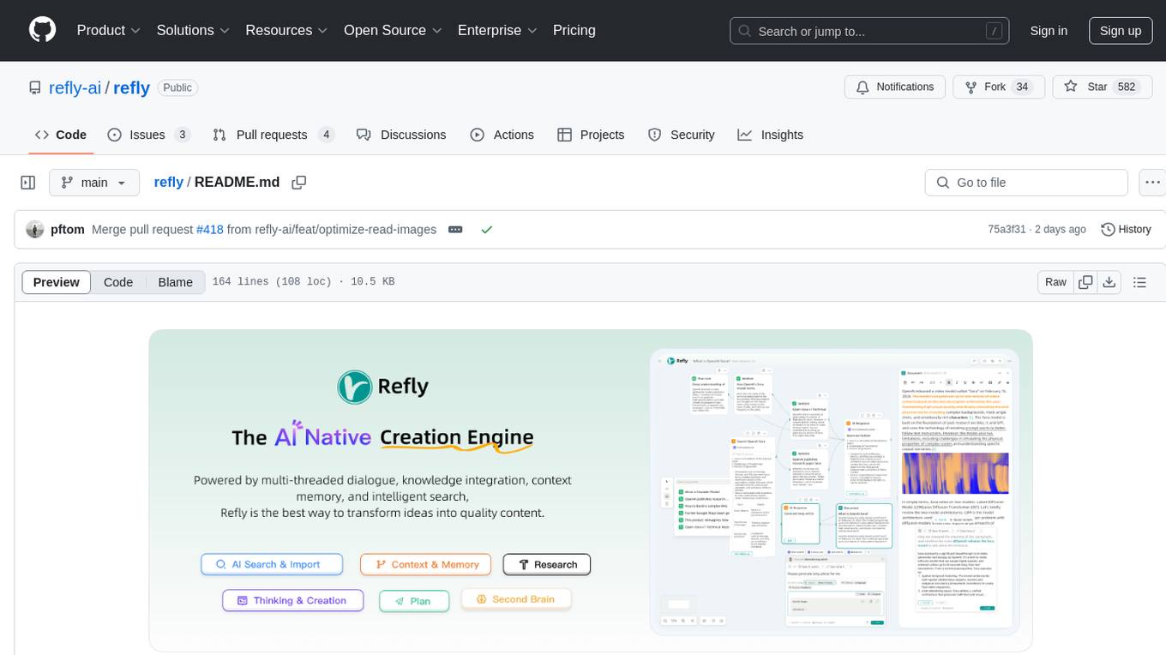Switch to the Projects tab

point(591,135)
